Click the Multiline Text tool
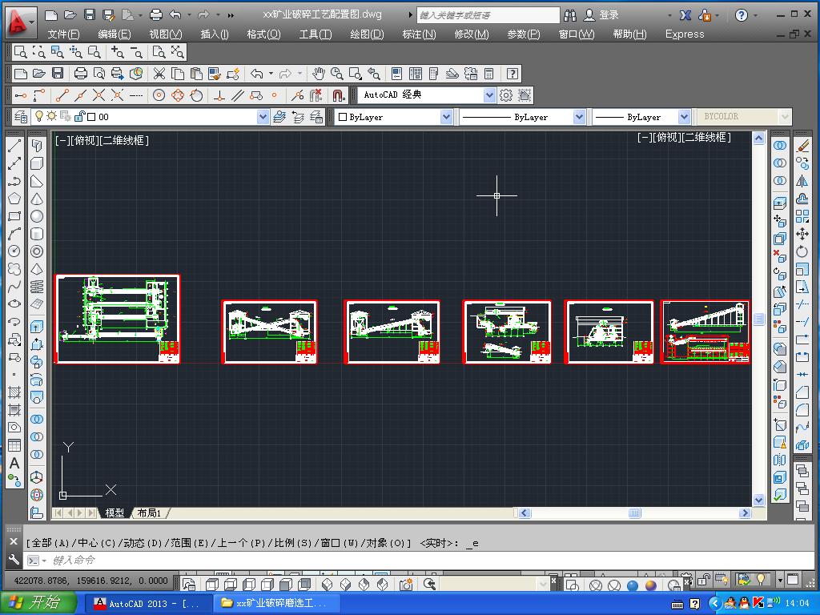 pos(14,464)
